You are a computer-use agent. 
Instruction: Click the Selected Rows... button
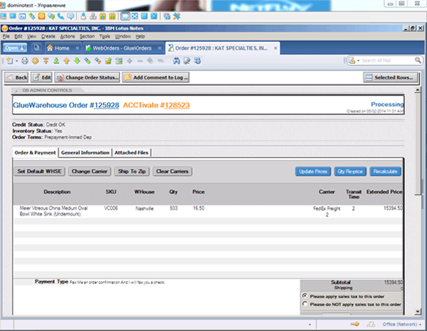click(x=391, y=77)
